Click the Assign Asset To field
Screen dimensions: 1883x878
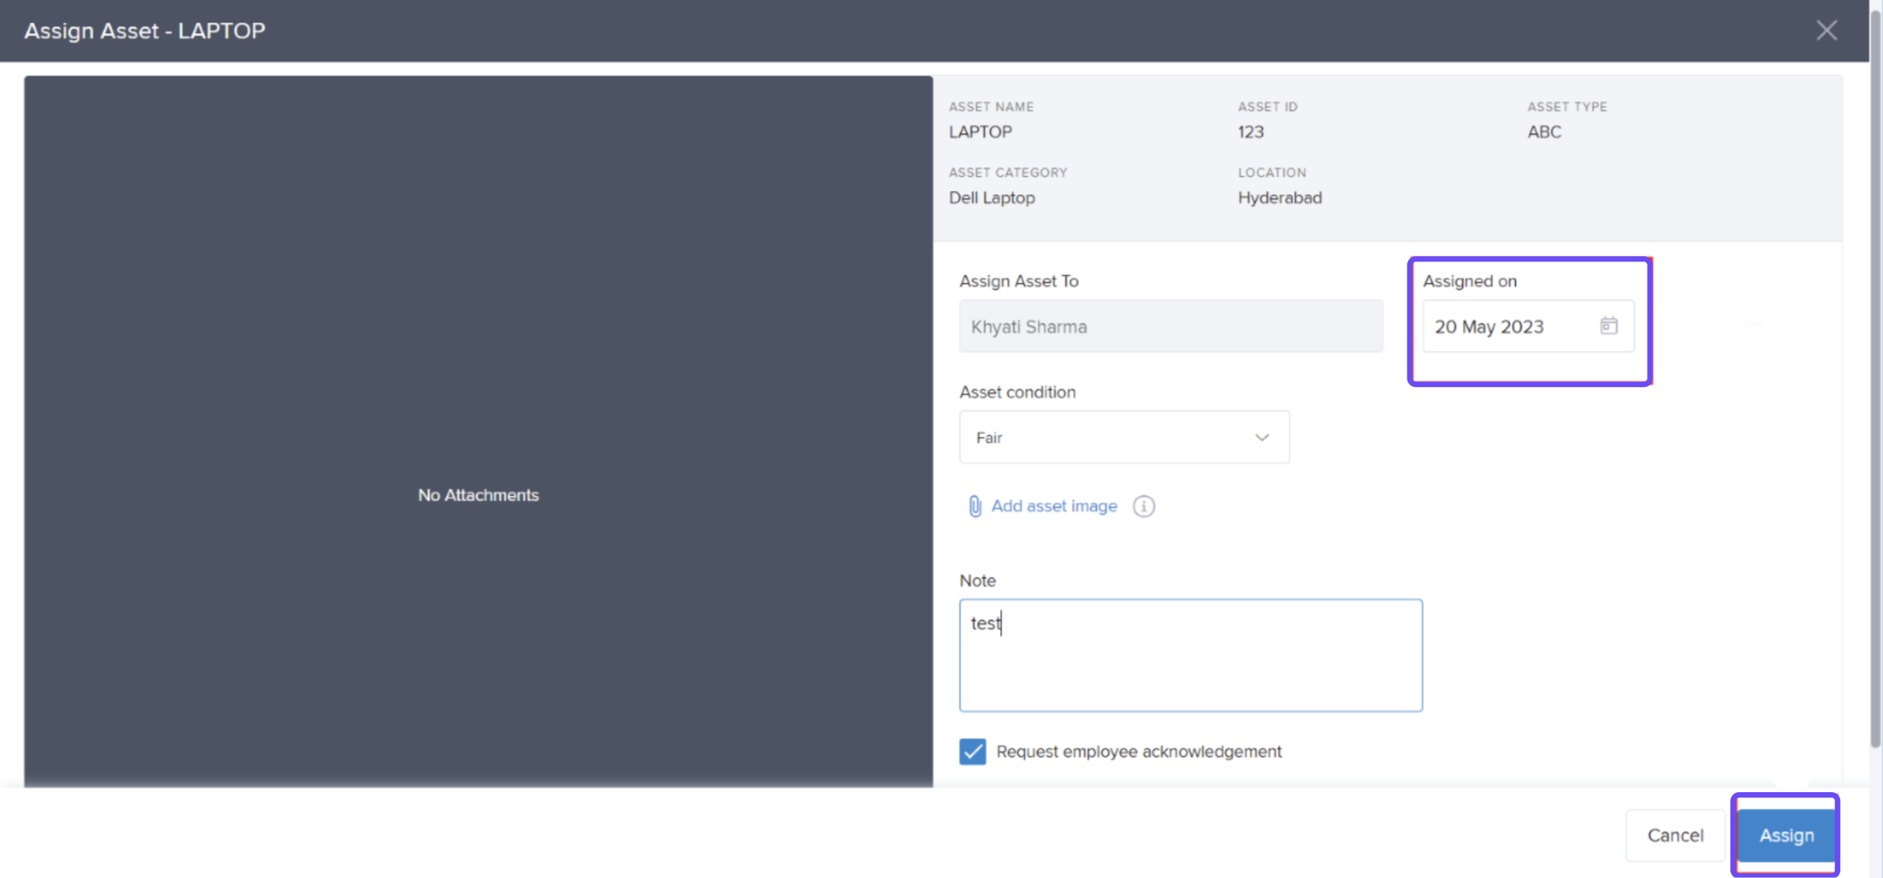point(1170,327)
